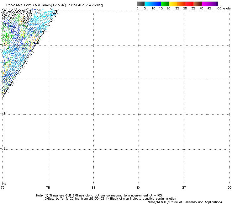This screenshot has height=204, width=232.
Task: Click the '>50 knots' legend label
Action: pos(223,8)
